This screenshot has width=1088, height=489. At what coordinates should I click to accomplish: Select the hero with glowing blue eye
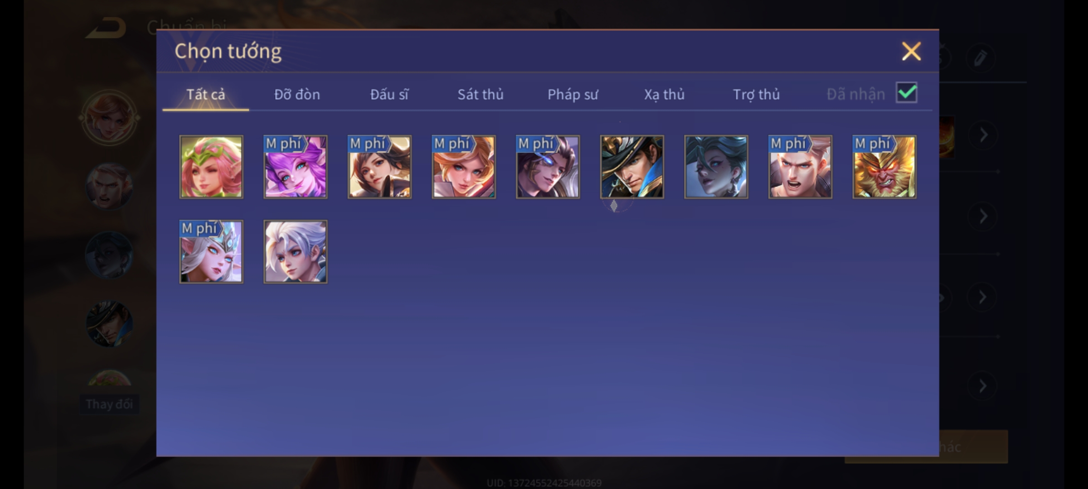[548, 167]
